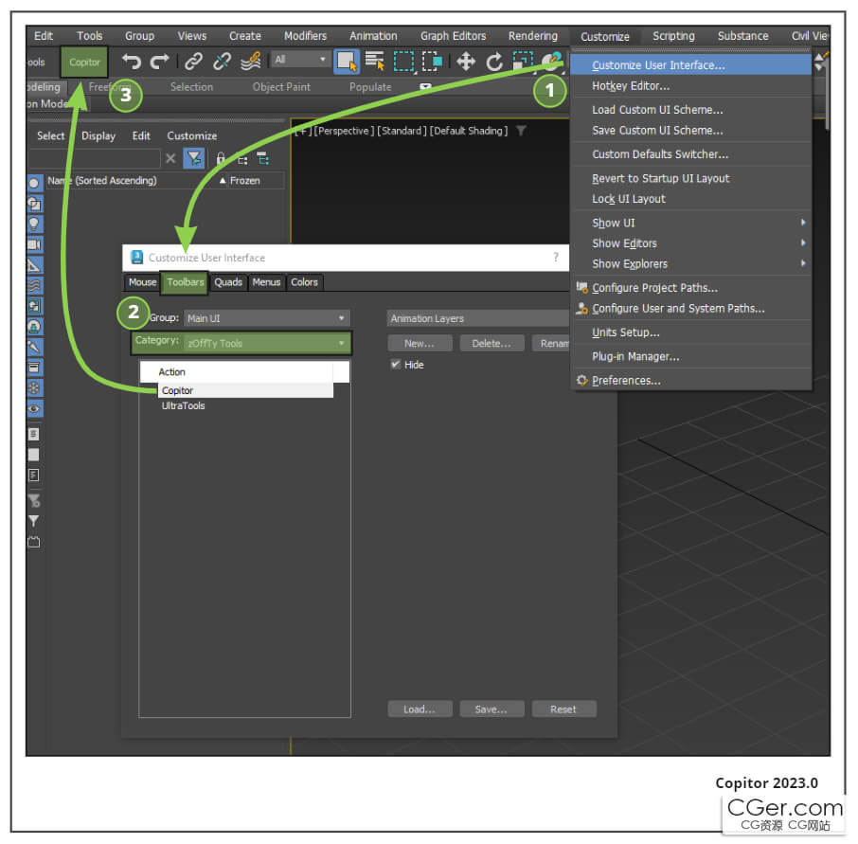Click the Save... button
Screen dimensions: 858x844
[x=492, y=709]
